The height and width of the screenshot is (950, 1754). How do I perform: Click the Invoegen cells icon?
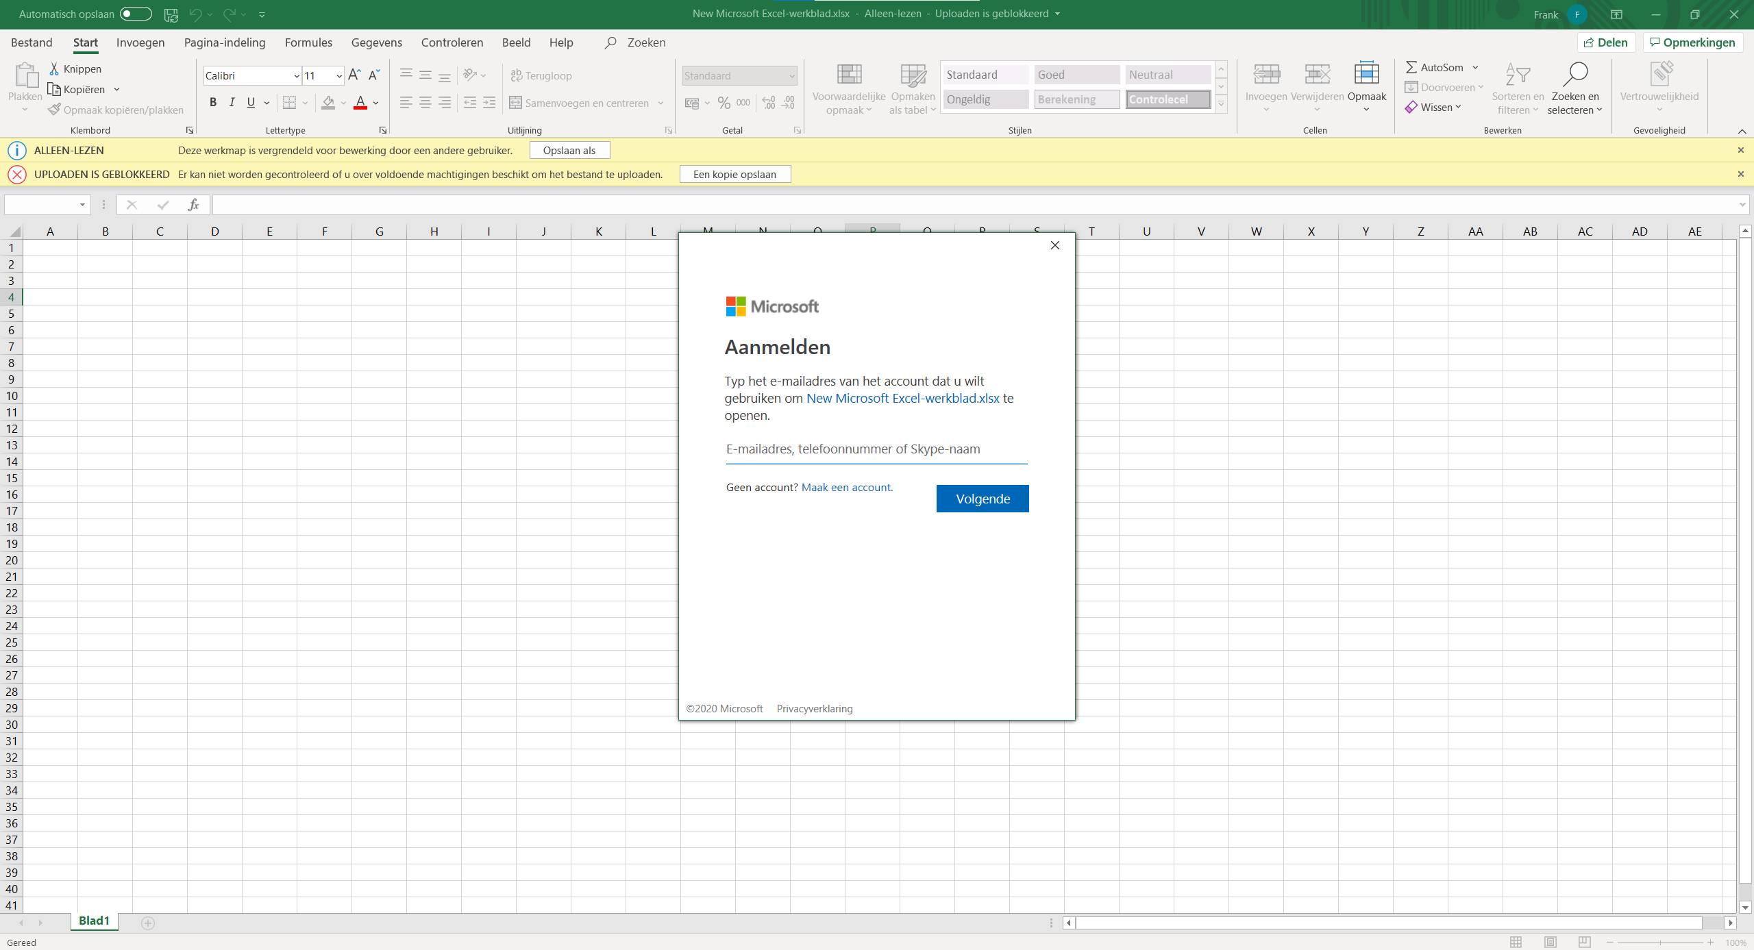point(1266,74)
